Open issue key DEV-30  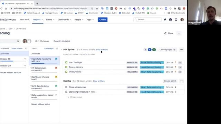pyautogui.click(x=169, y=67)
